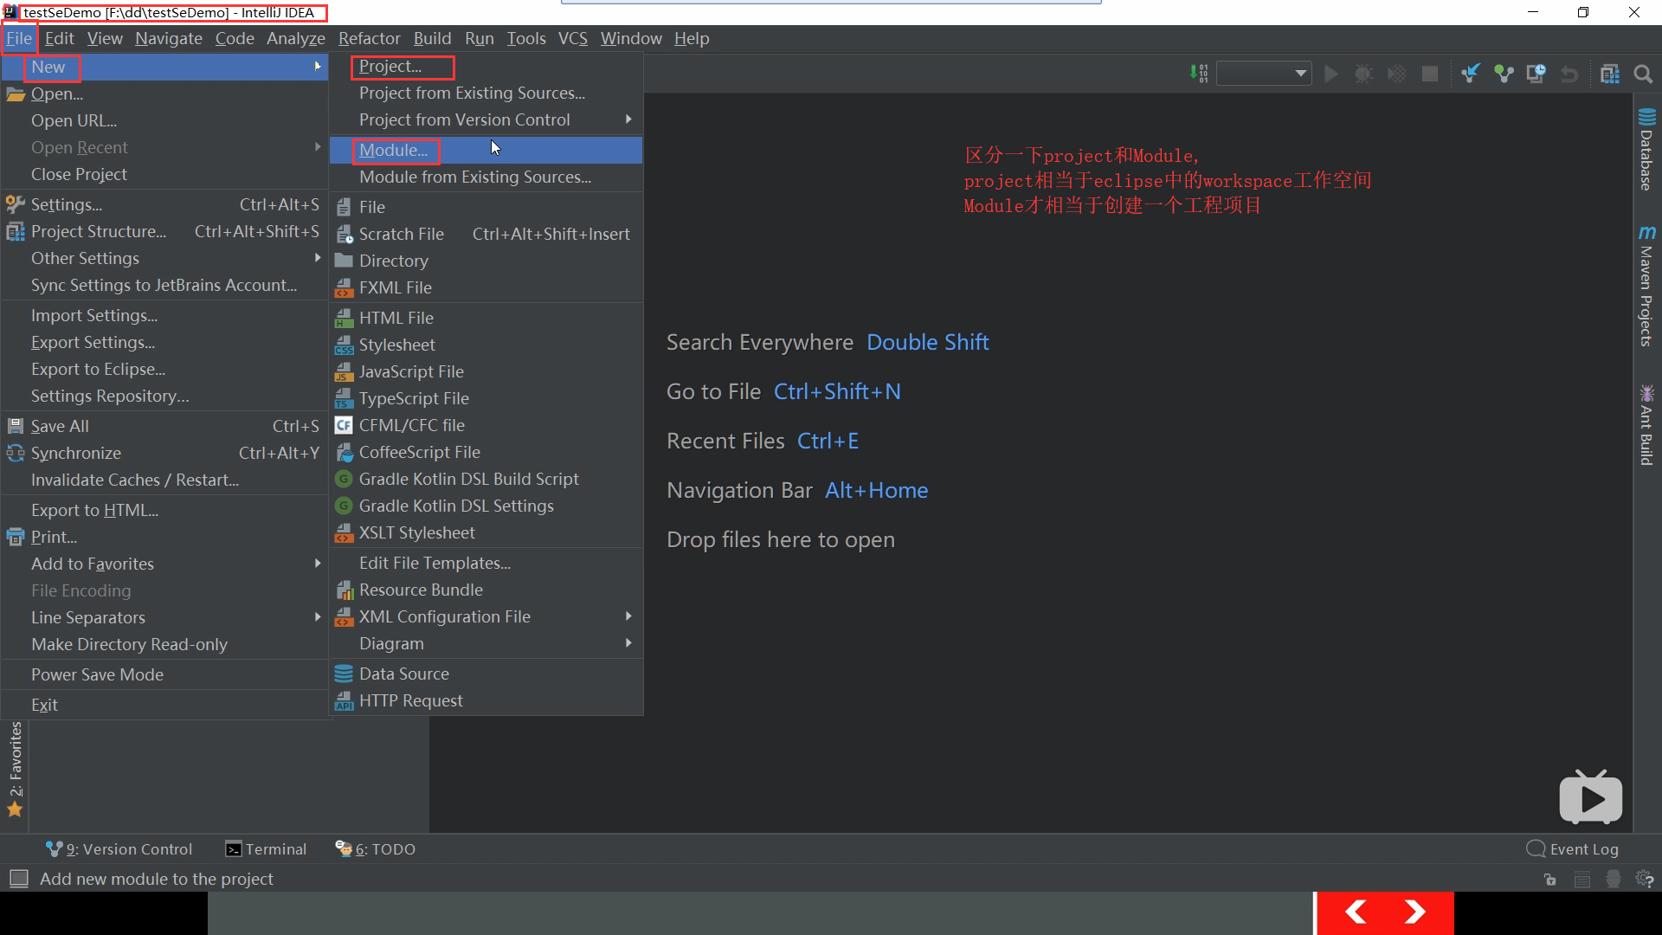Open the Refactor menu
The height and width of the screenshot is (935, 1662).
[x=369, y=38]
